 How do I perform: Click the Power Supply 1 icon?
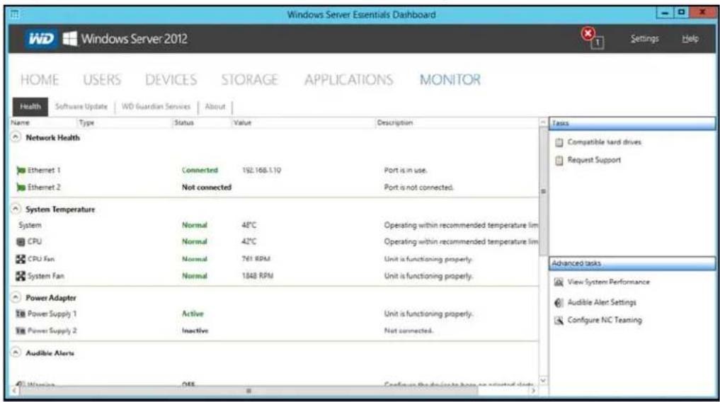(21, 314)
